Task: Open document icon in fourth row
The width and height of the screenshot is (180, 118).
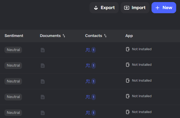Action: pyautogui.click(x=43, y=97)
